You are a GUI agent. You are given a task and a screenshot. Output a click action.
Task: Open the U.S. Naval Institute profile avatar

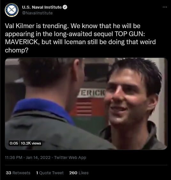(x=12, y=10)
